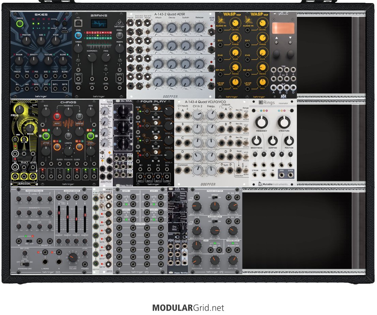This screenshot has width=377, height=315.
Task: Click output jack A on uO_C
Action: 273,87
